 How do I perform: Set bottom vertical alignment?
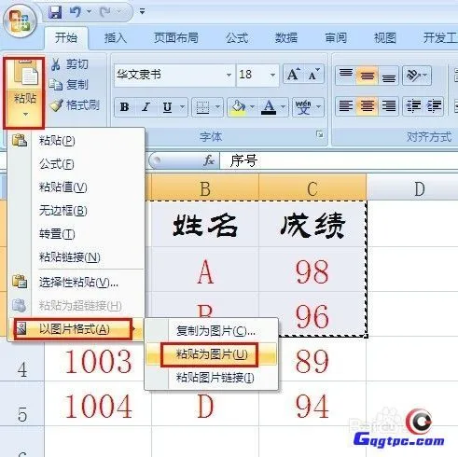coord(388,75)
